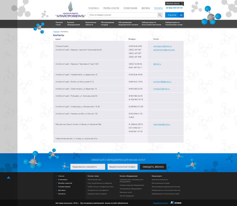Open Технические газы in footer catalog
This screenshot has height=206, width=237.
(x=95, y=179)
